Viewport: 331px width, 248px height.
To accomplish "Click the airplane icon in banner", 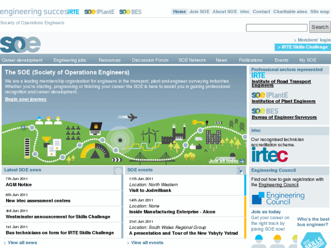I will (x=132, y=117).
